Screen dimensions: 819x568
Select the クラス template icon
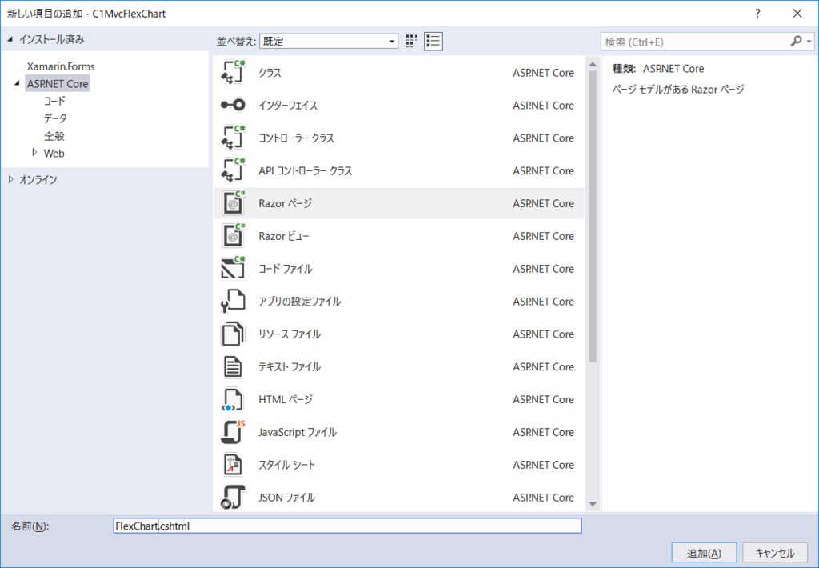(233, 73)
